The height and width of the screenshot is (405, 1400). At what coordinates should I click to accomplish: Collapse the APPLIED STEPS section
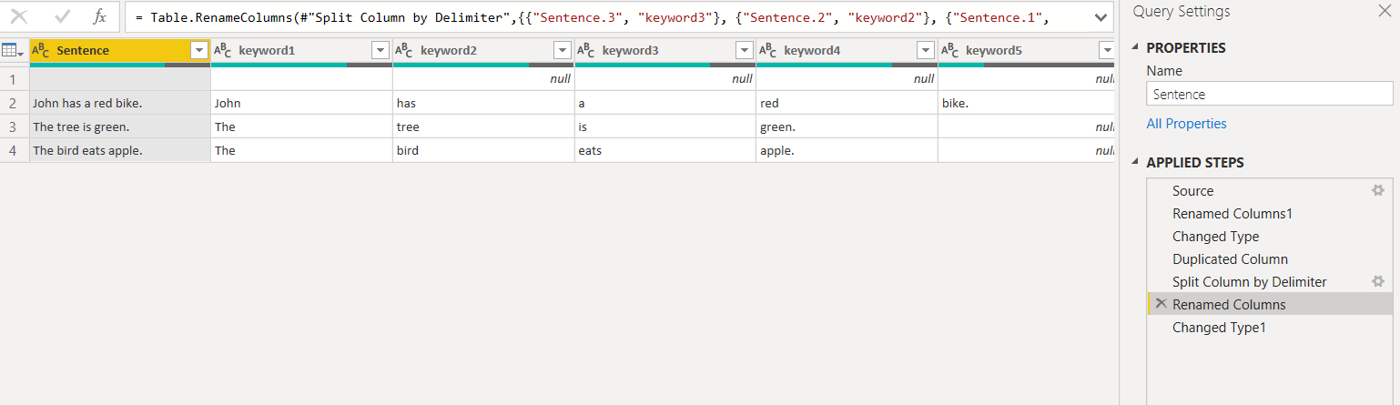pyautogui.click(x=1134, y=163)
